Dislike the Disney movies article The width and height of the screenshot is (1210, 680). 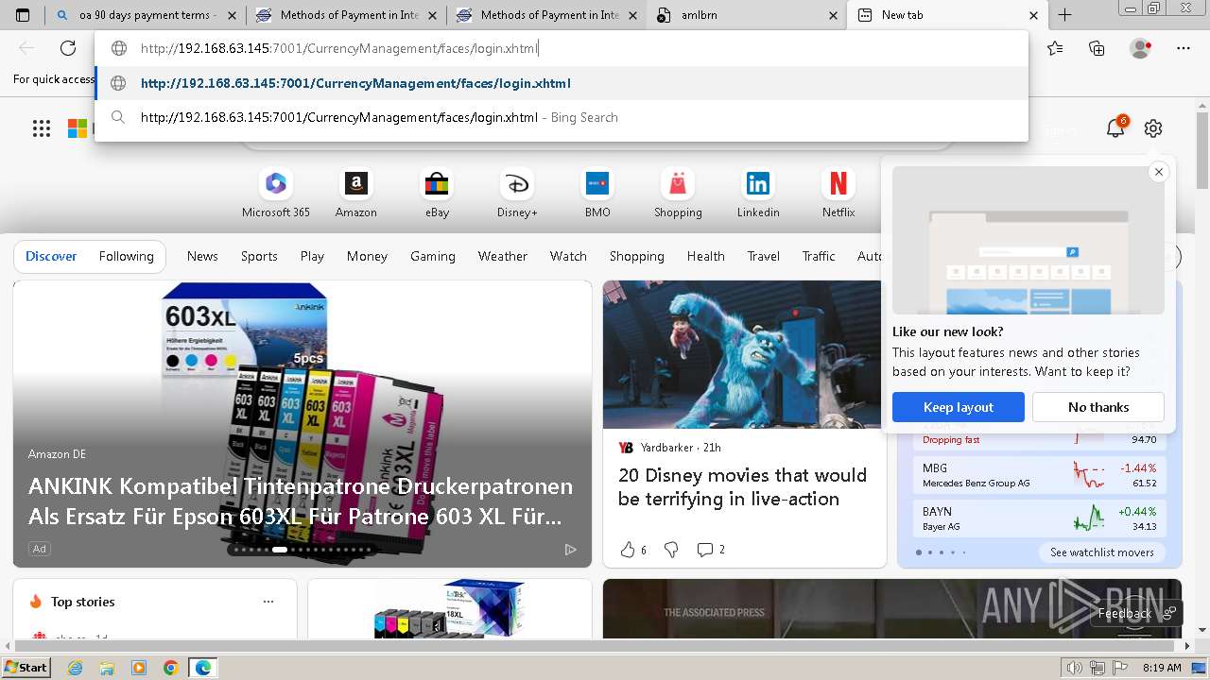tap(671, 550)
